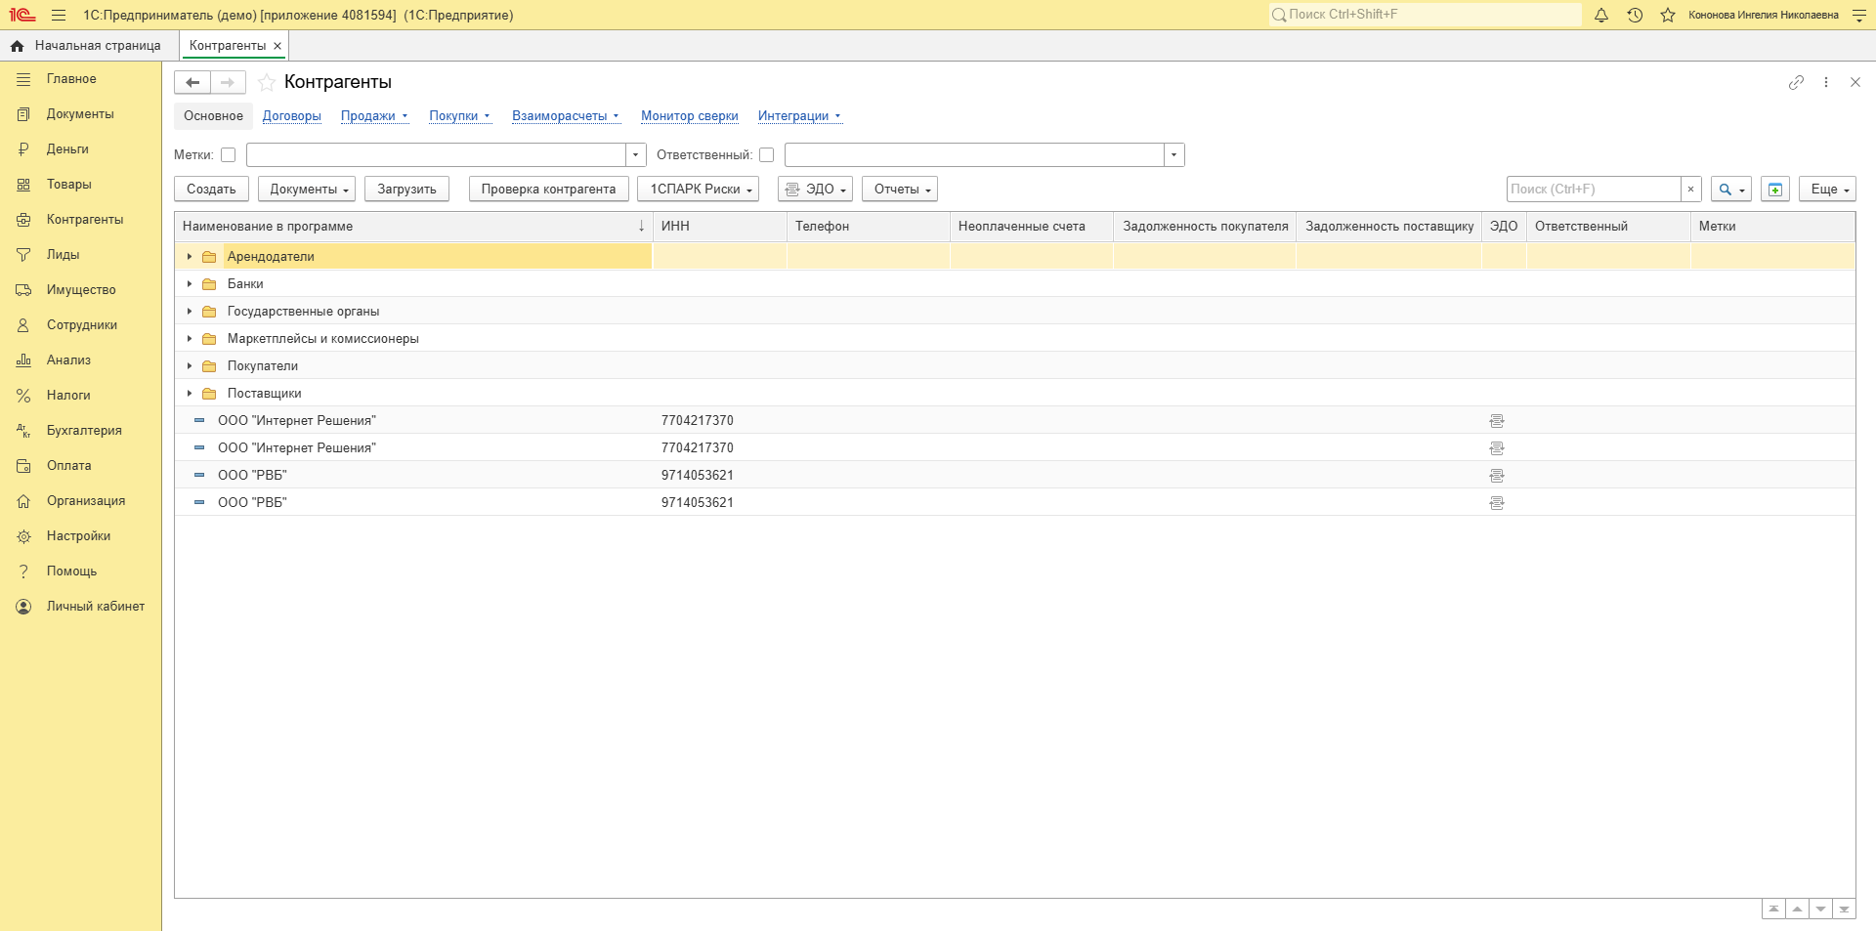Image resolution: width=1876 pixels, height=931 pixels.
Task: Click the Создать button
Action: [211, 190]
